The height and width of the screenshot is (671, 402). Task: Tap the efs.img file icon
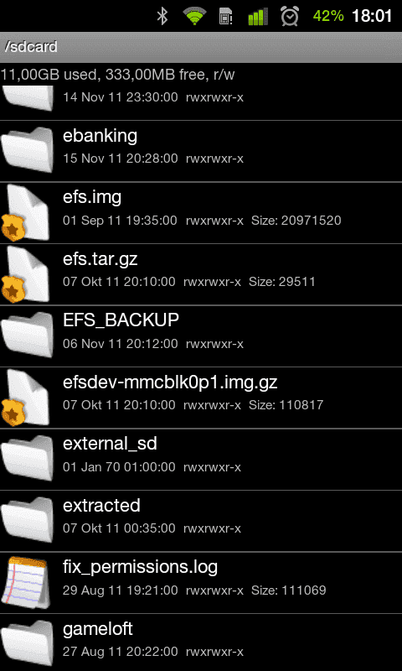pyautogui.click(x=26, y=212)
